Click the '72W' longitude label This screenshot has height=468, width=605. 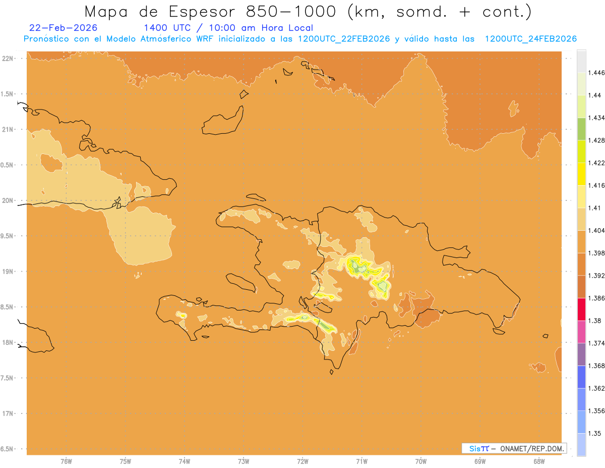coord(302,461)
